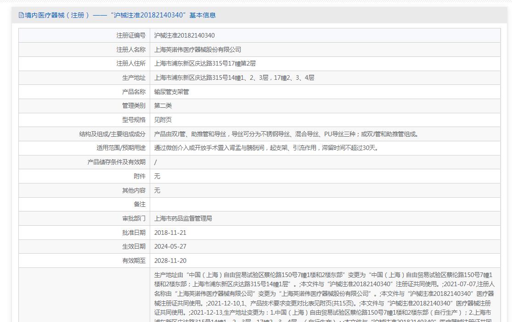Select the registration number value 沪械注准20182140340
Image resolution: width=512 pixels, height=322 pixels.
pos(185,36)
